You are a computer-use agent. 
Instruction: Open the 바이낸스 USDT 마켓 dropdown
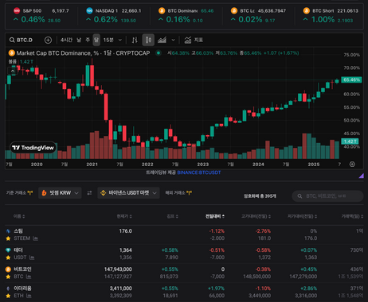128,193
